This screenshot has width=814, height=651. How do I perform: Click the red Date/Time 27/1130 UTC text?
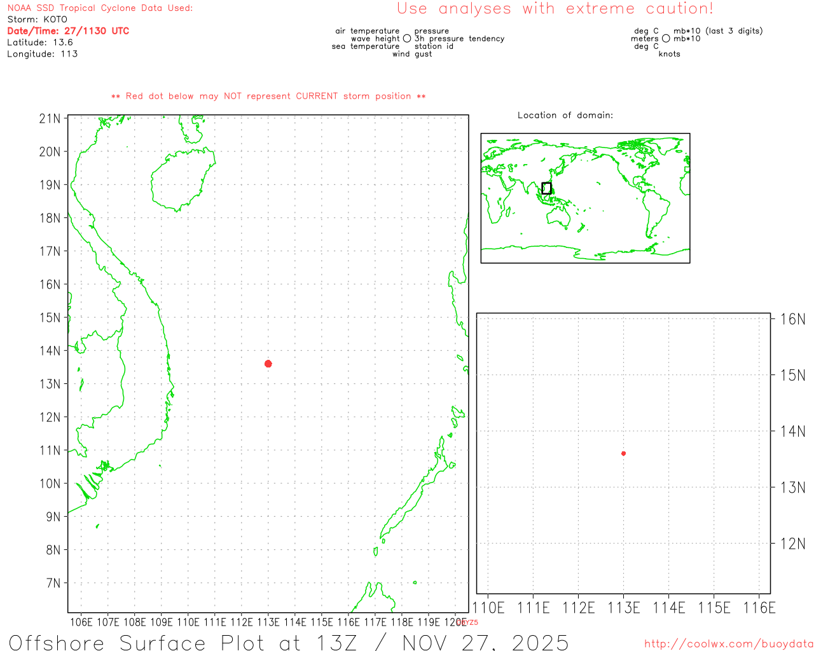coord(68,31)
